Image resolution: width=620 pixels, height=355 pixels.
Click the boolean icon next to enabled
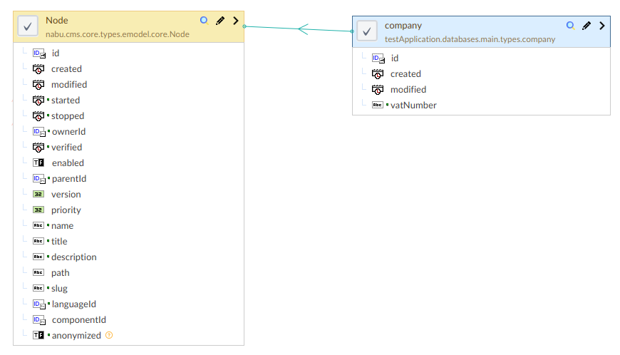point(38,163)
